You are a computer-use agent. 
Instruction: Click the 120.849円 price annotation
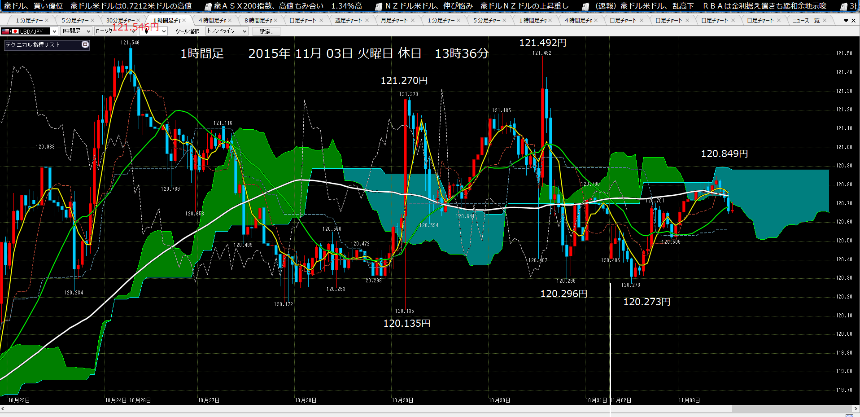(724, 154)
